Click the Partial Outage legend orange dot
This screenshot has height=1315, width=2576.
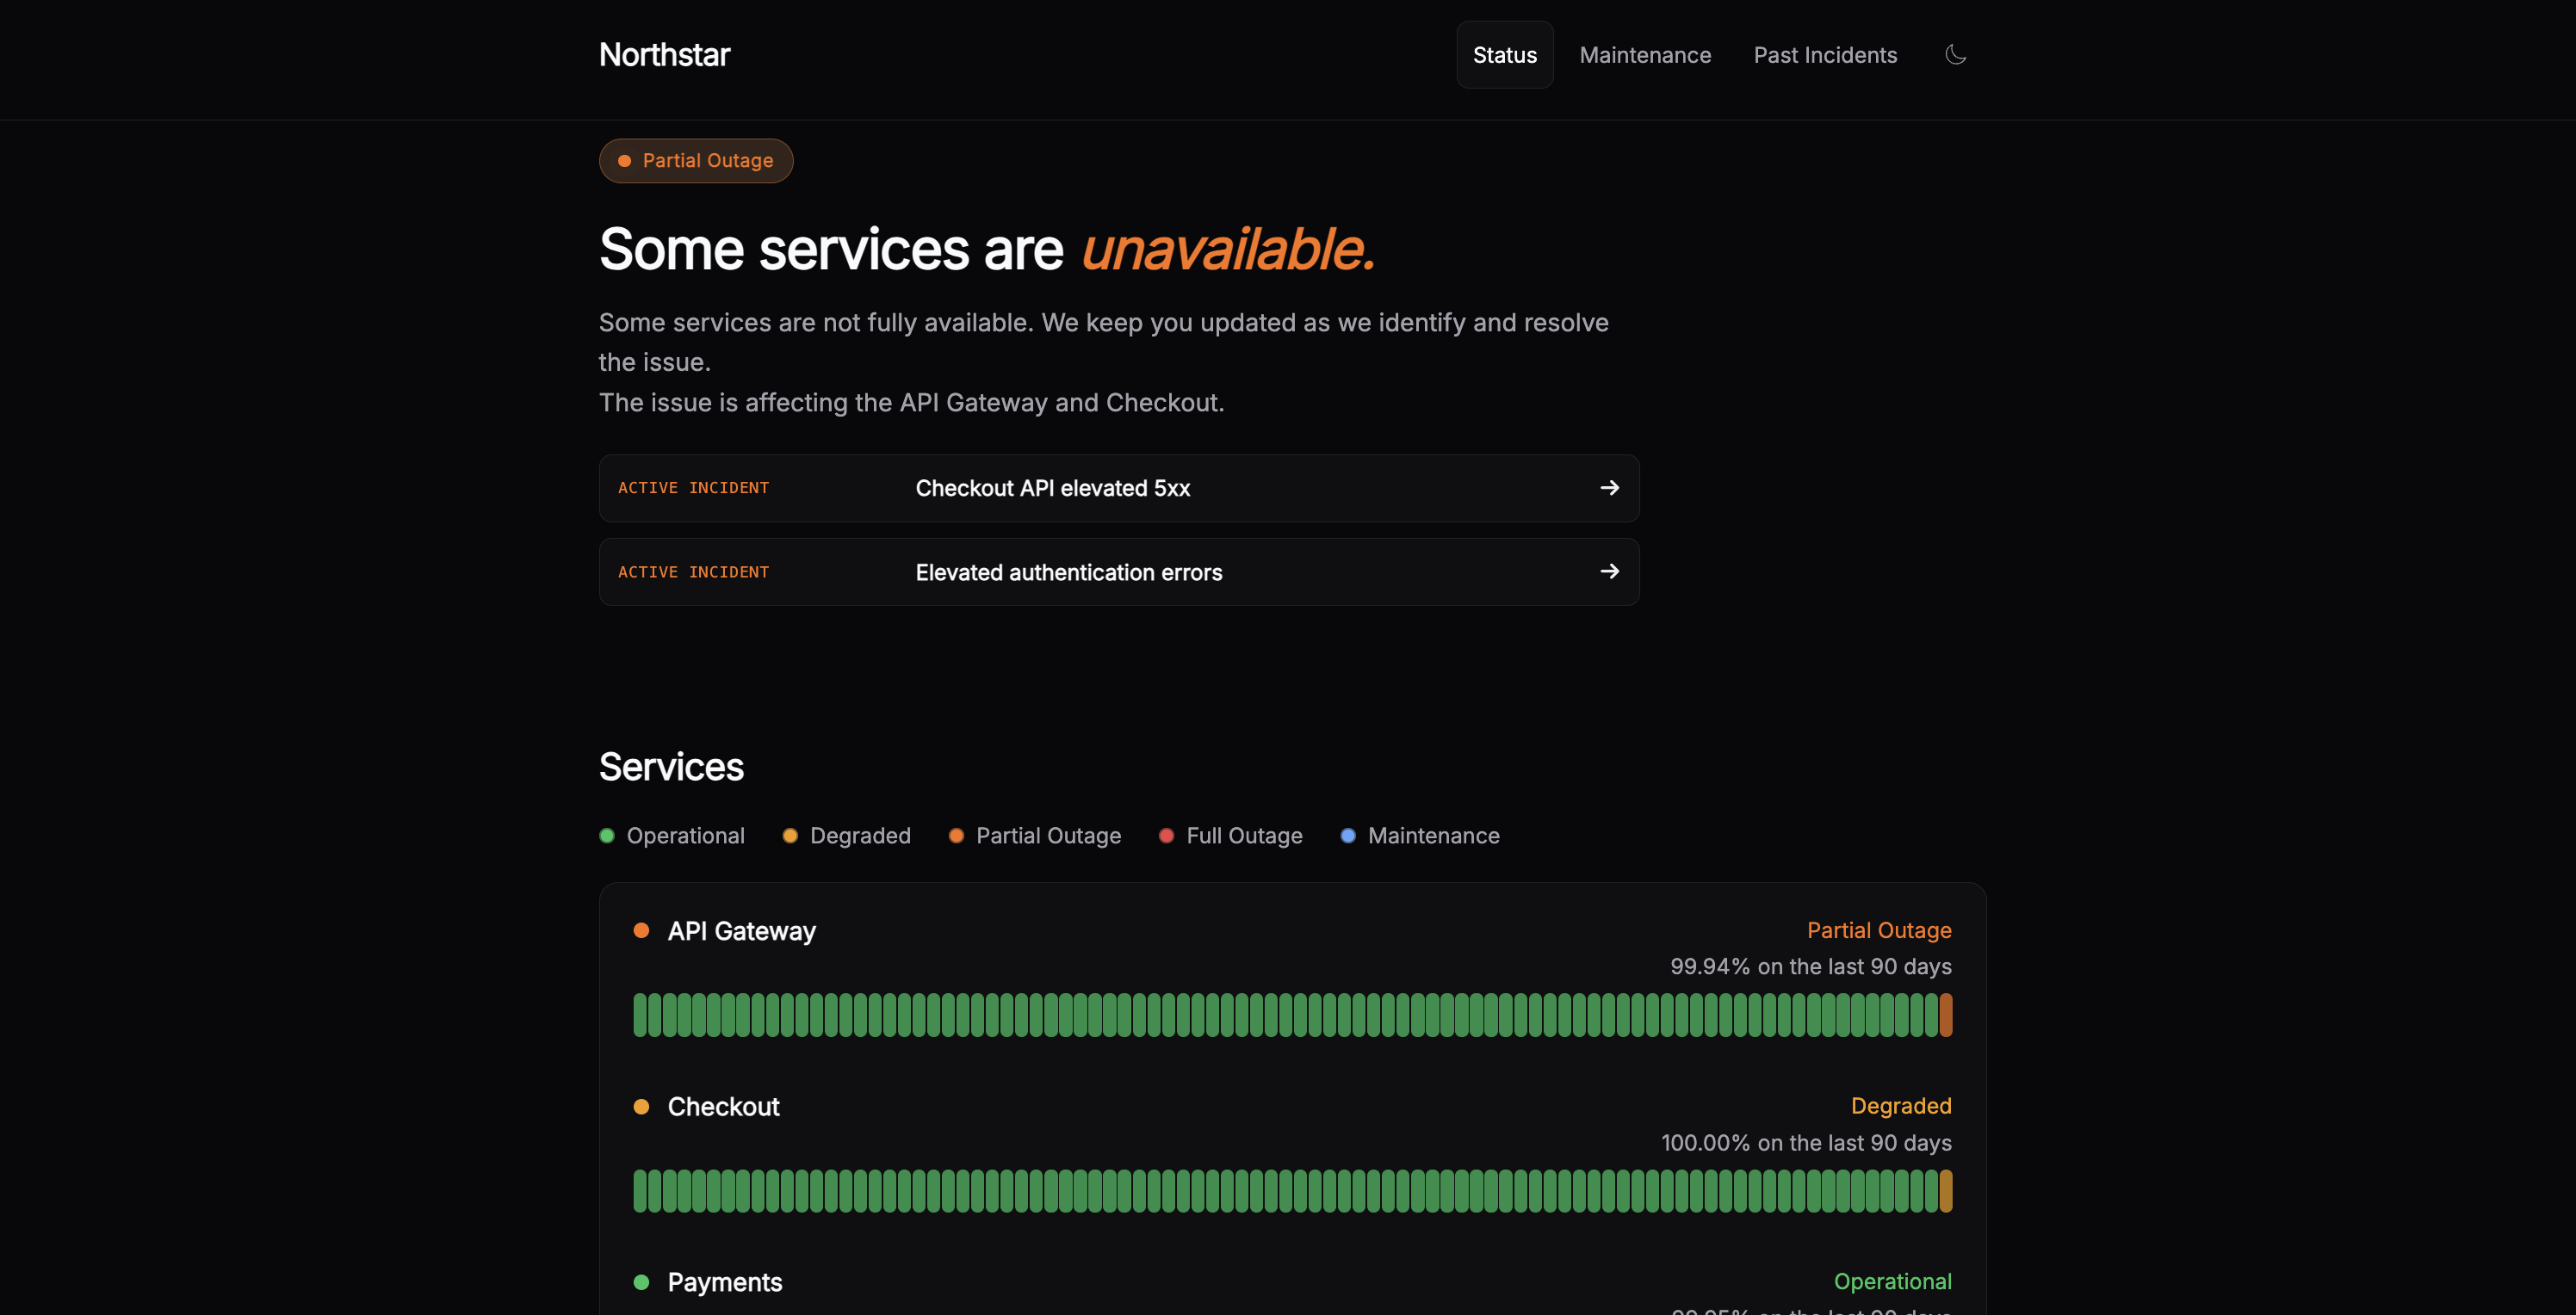coord(956,836)
